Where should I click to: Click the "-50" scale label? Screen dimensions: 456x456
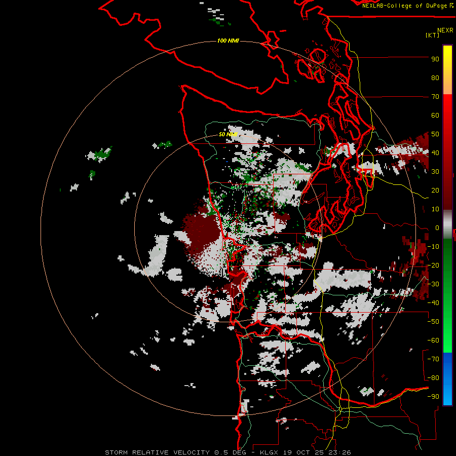point(433,322)
